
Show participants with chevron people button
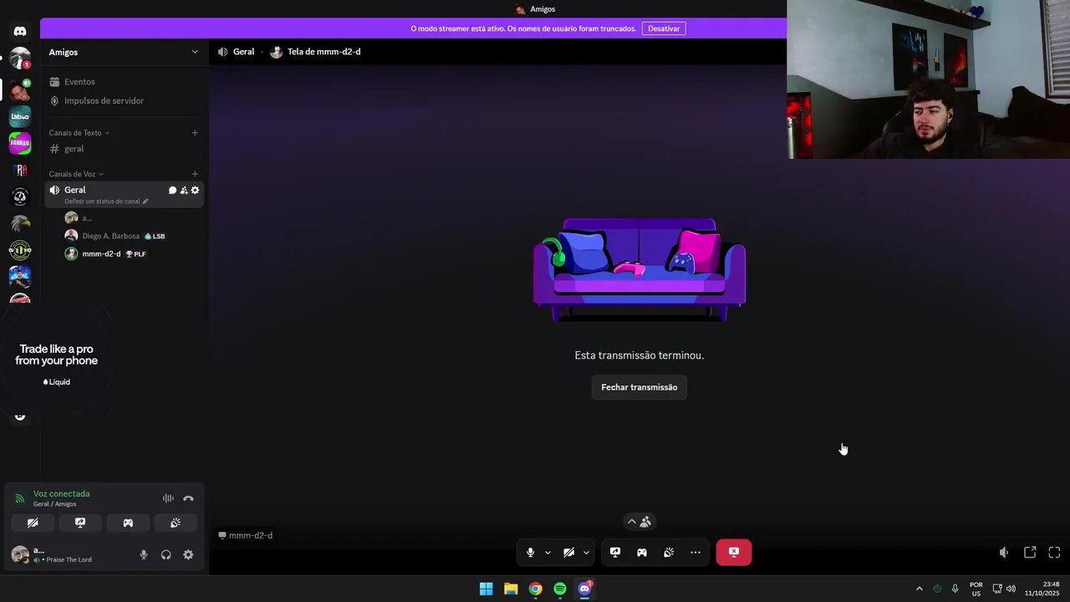click(x=639, y=522)
